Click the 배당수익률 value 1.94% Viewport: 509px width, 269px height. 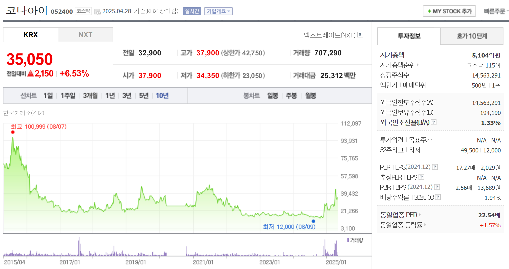[492, 198]
